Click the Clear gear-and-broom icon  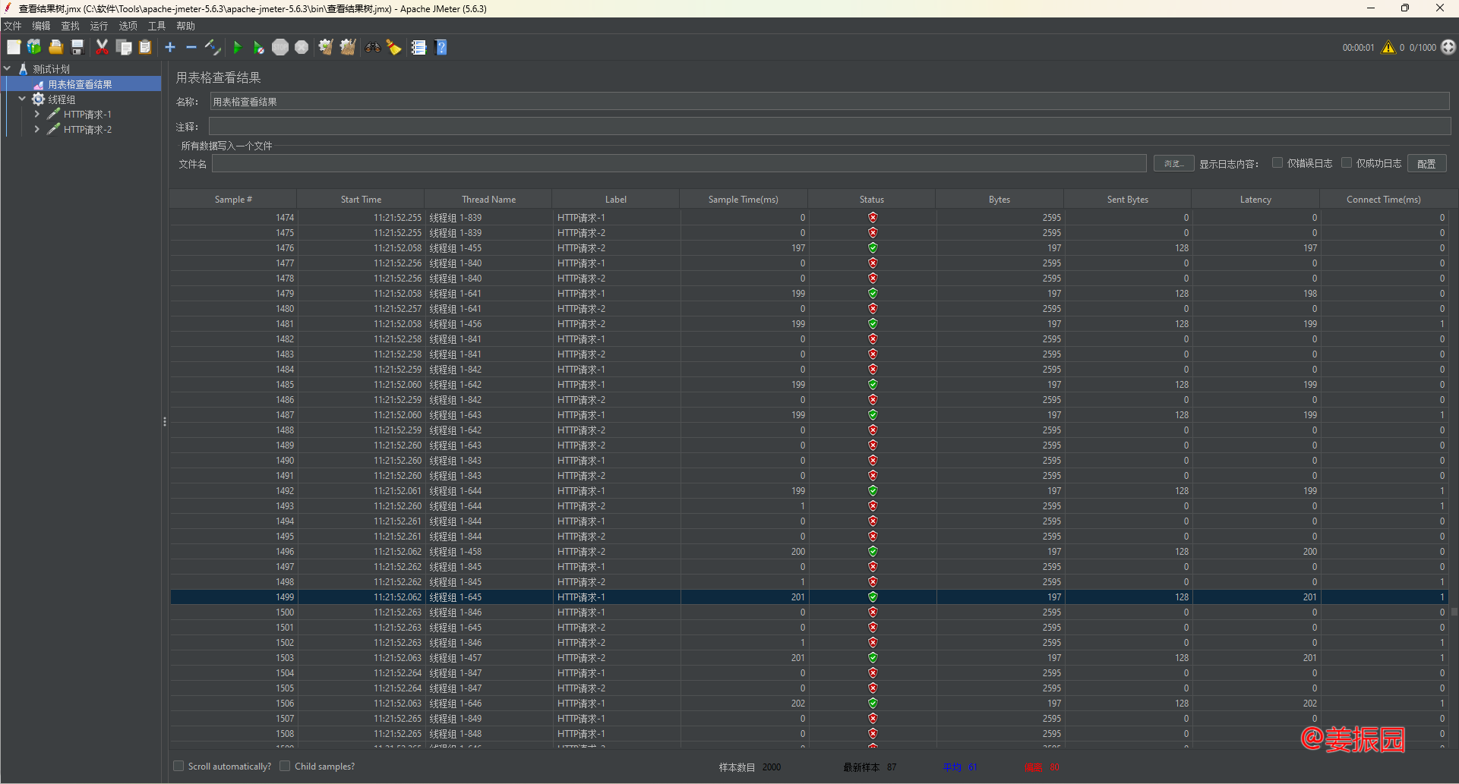point(326,47)
